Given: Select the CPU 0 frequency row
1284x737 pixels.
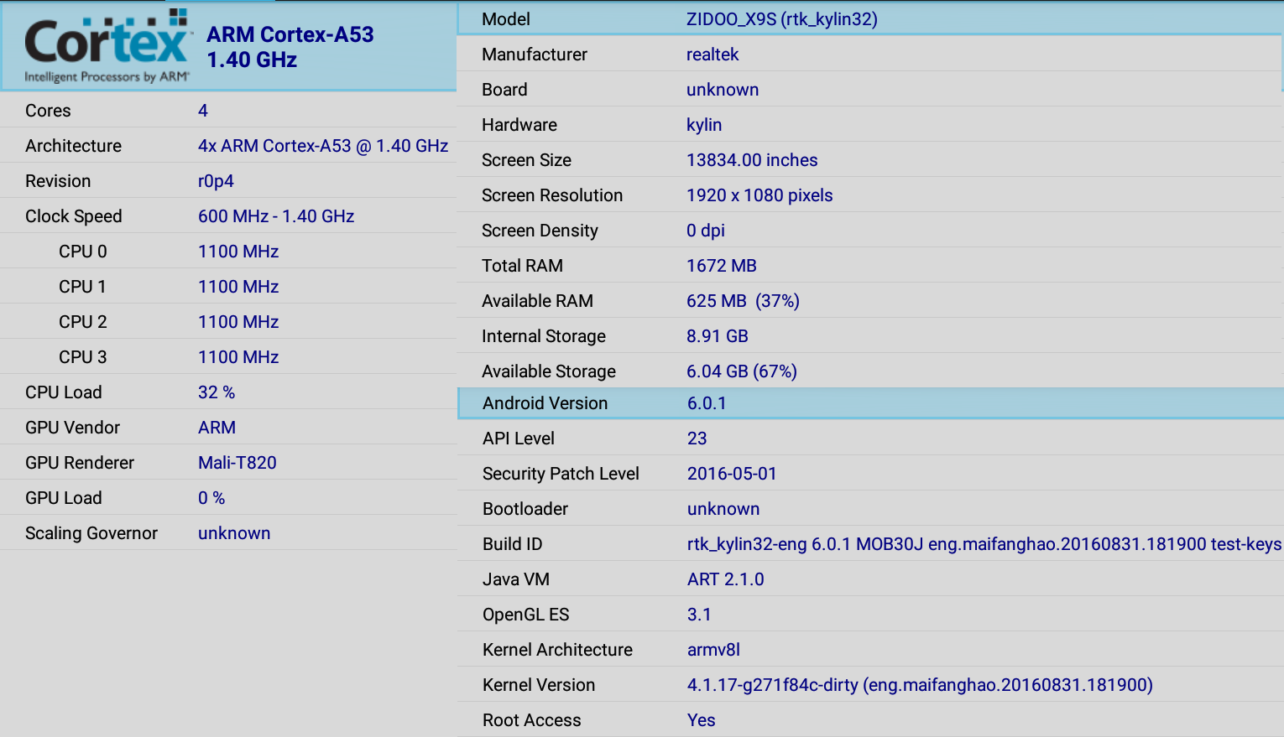Looking at the screenshot, I should pos(228,252).
